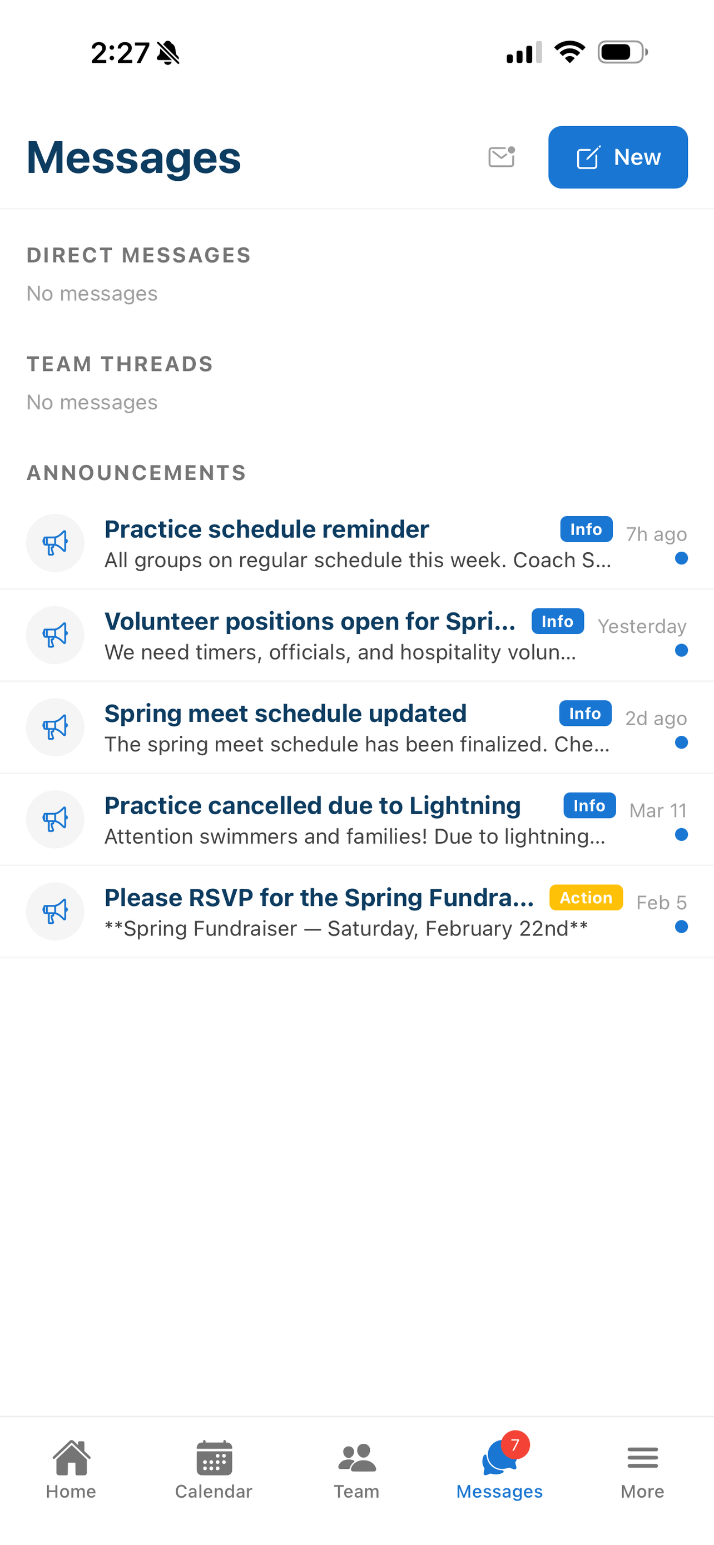Tap the mark-all-read envelope icon

pos(502,157)
